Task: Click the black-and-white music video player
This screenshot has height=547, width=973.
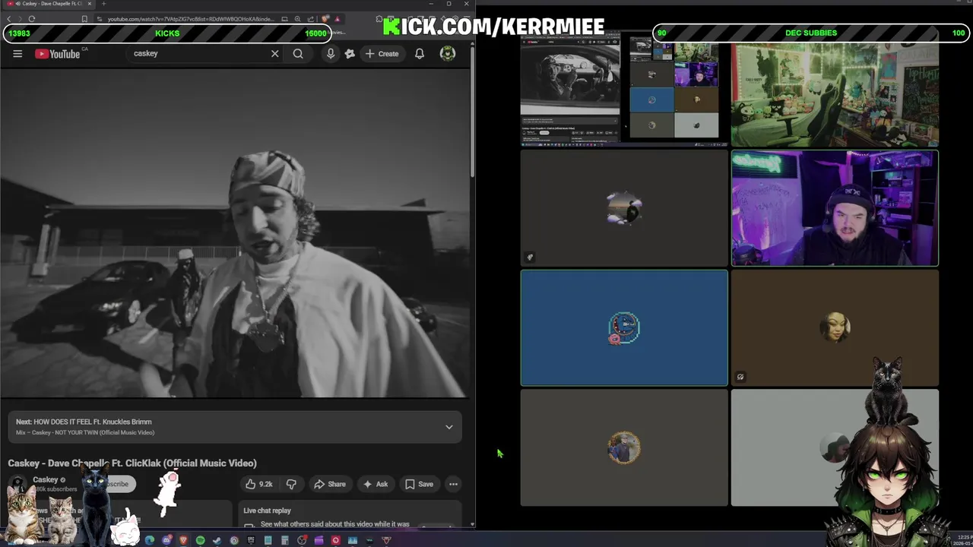Action: (234, 232)
